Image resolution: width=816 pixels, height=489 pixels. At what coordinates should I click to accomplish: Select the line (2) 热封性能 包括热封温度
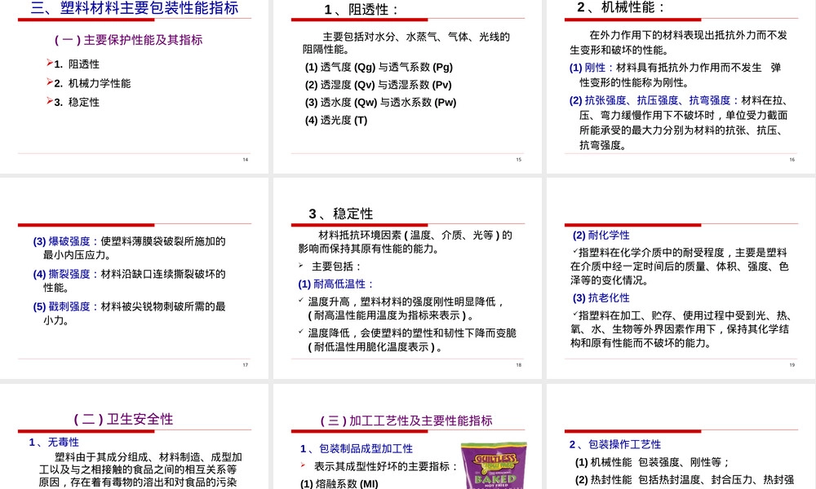[x=685, y=480]
